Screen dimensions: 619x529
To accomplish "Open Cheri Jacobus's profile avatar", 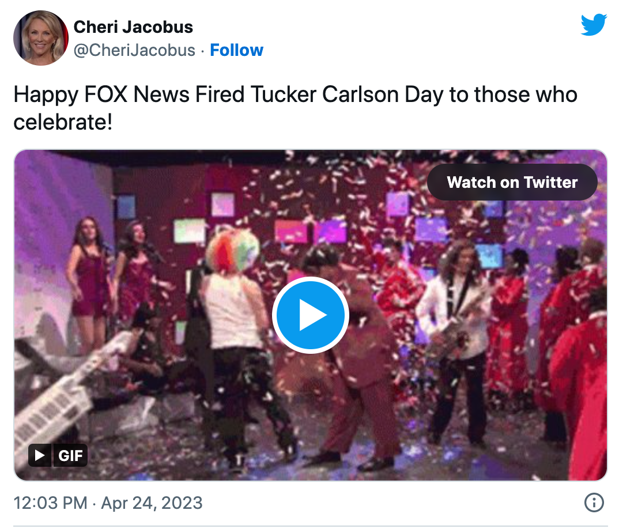I will (40, 37).
